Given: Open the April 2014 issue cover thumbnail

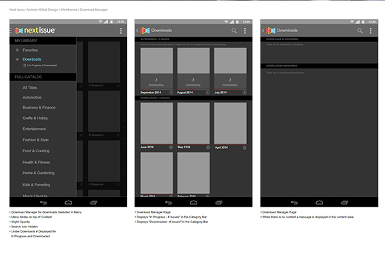Looking at the screenshot, I should (x=231, y=123).
